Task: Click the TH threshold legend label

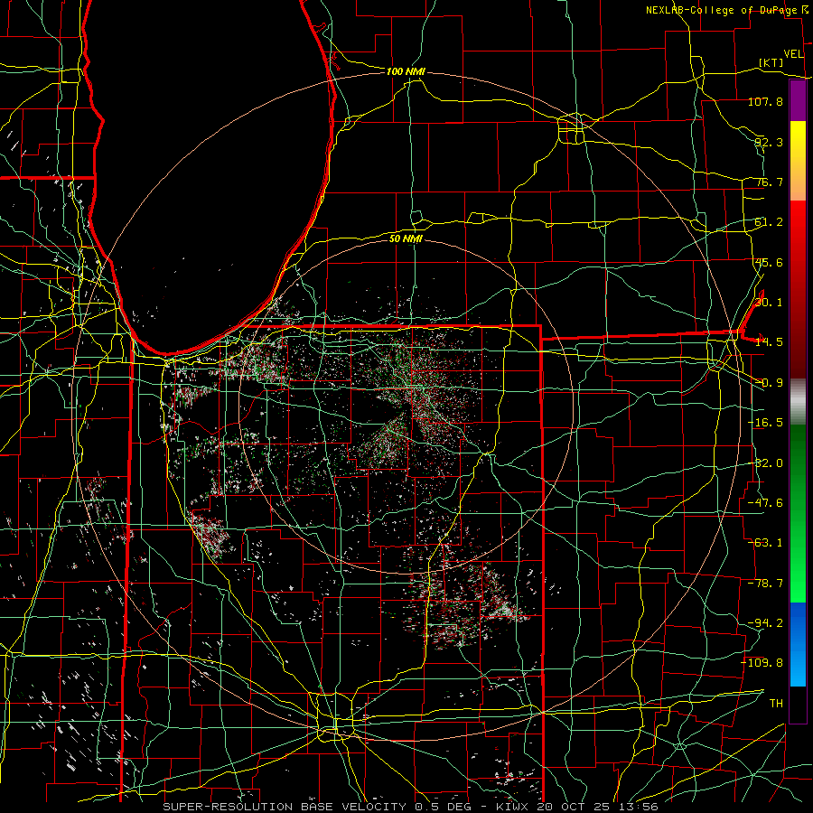Action: 776,704
